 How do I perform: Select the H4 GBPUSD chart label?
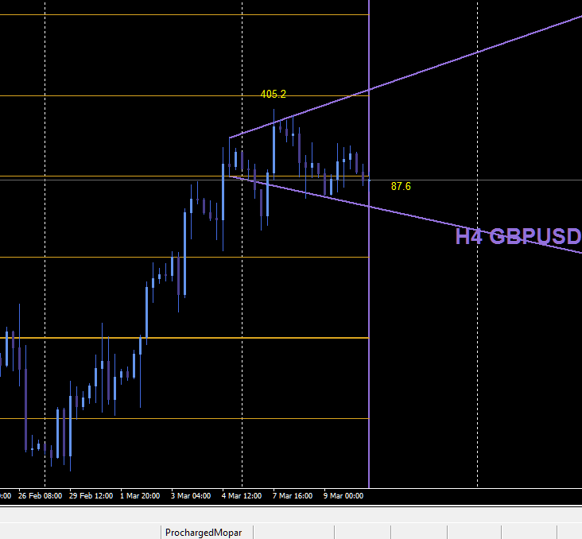(x=518, y=236)
